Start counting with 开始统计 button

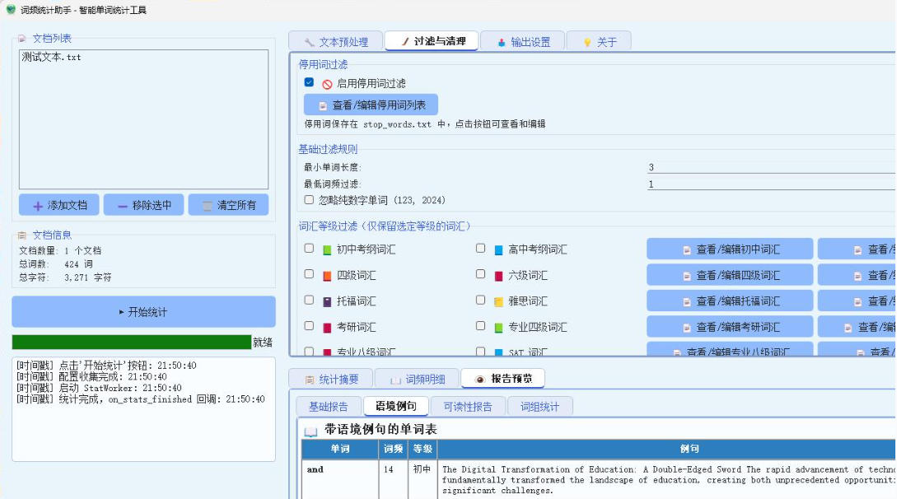coord(143,312)
